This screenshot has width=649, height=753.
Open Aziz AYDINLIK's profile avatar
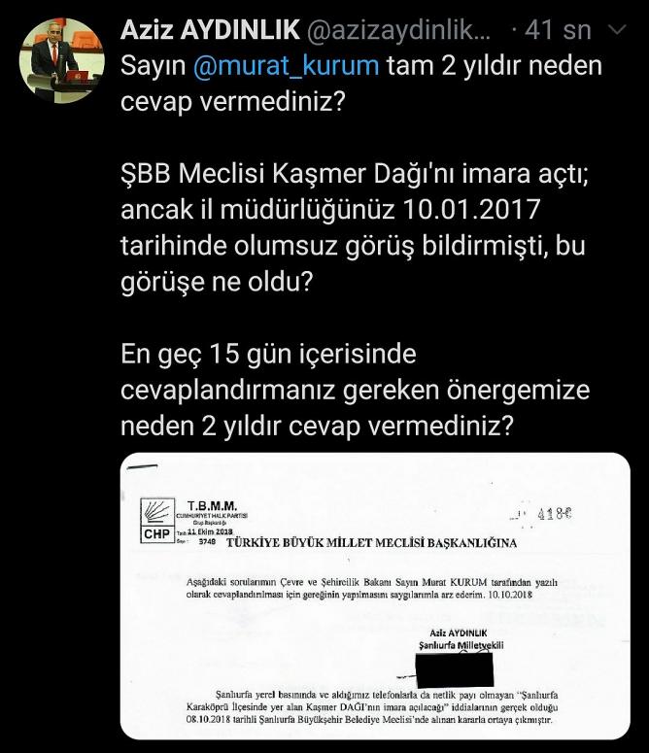tap(61, 60)
